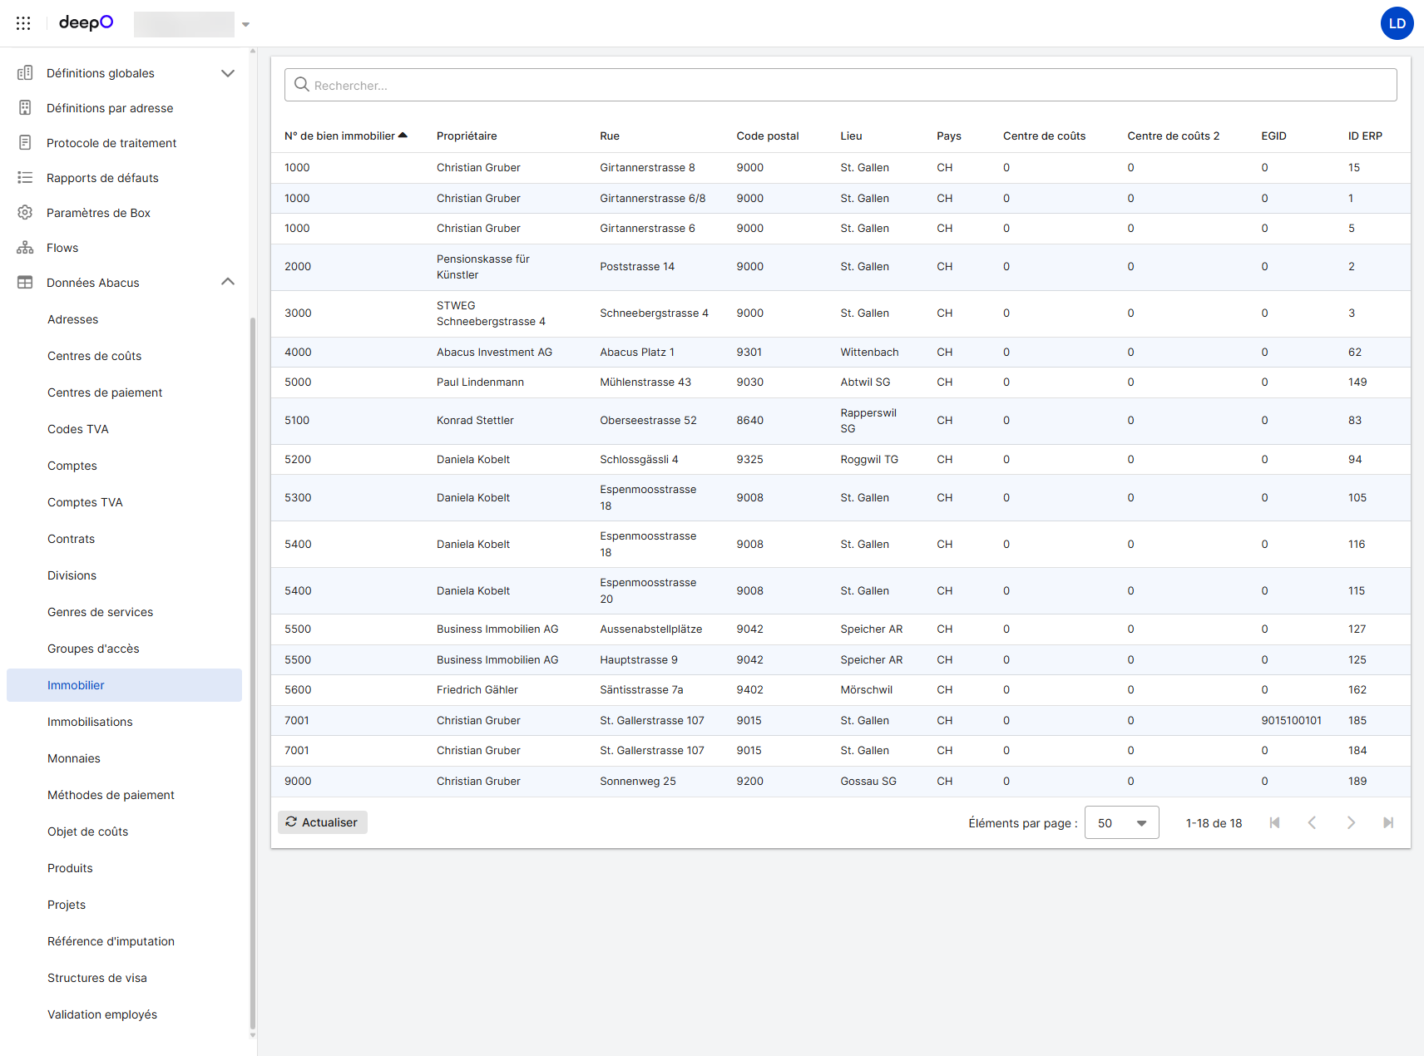Viewport: 1424px width, 1056px height.
Task: Click the Protocole de traitement document icon
Action: click(x=25, y=143)
